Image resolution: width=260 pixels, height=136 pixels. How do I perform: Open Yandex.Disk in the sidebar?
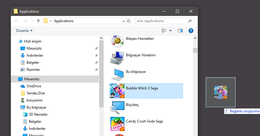36,93
